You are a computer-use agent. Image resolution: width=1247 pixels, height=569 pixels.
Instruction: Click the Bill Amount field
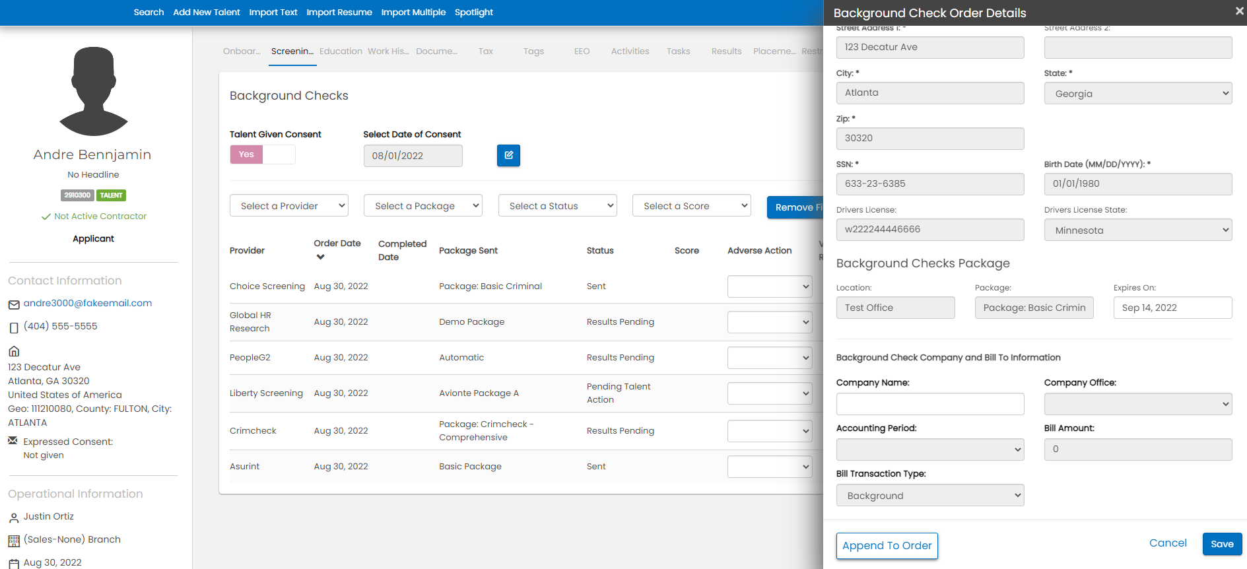(1138, 450)
